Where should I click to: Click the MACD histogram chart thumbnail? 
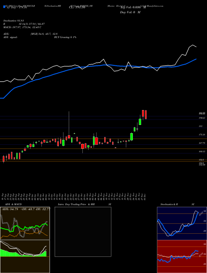[x=25, y=256]
